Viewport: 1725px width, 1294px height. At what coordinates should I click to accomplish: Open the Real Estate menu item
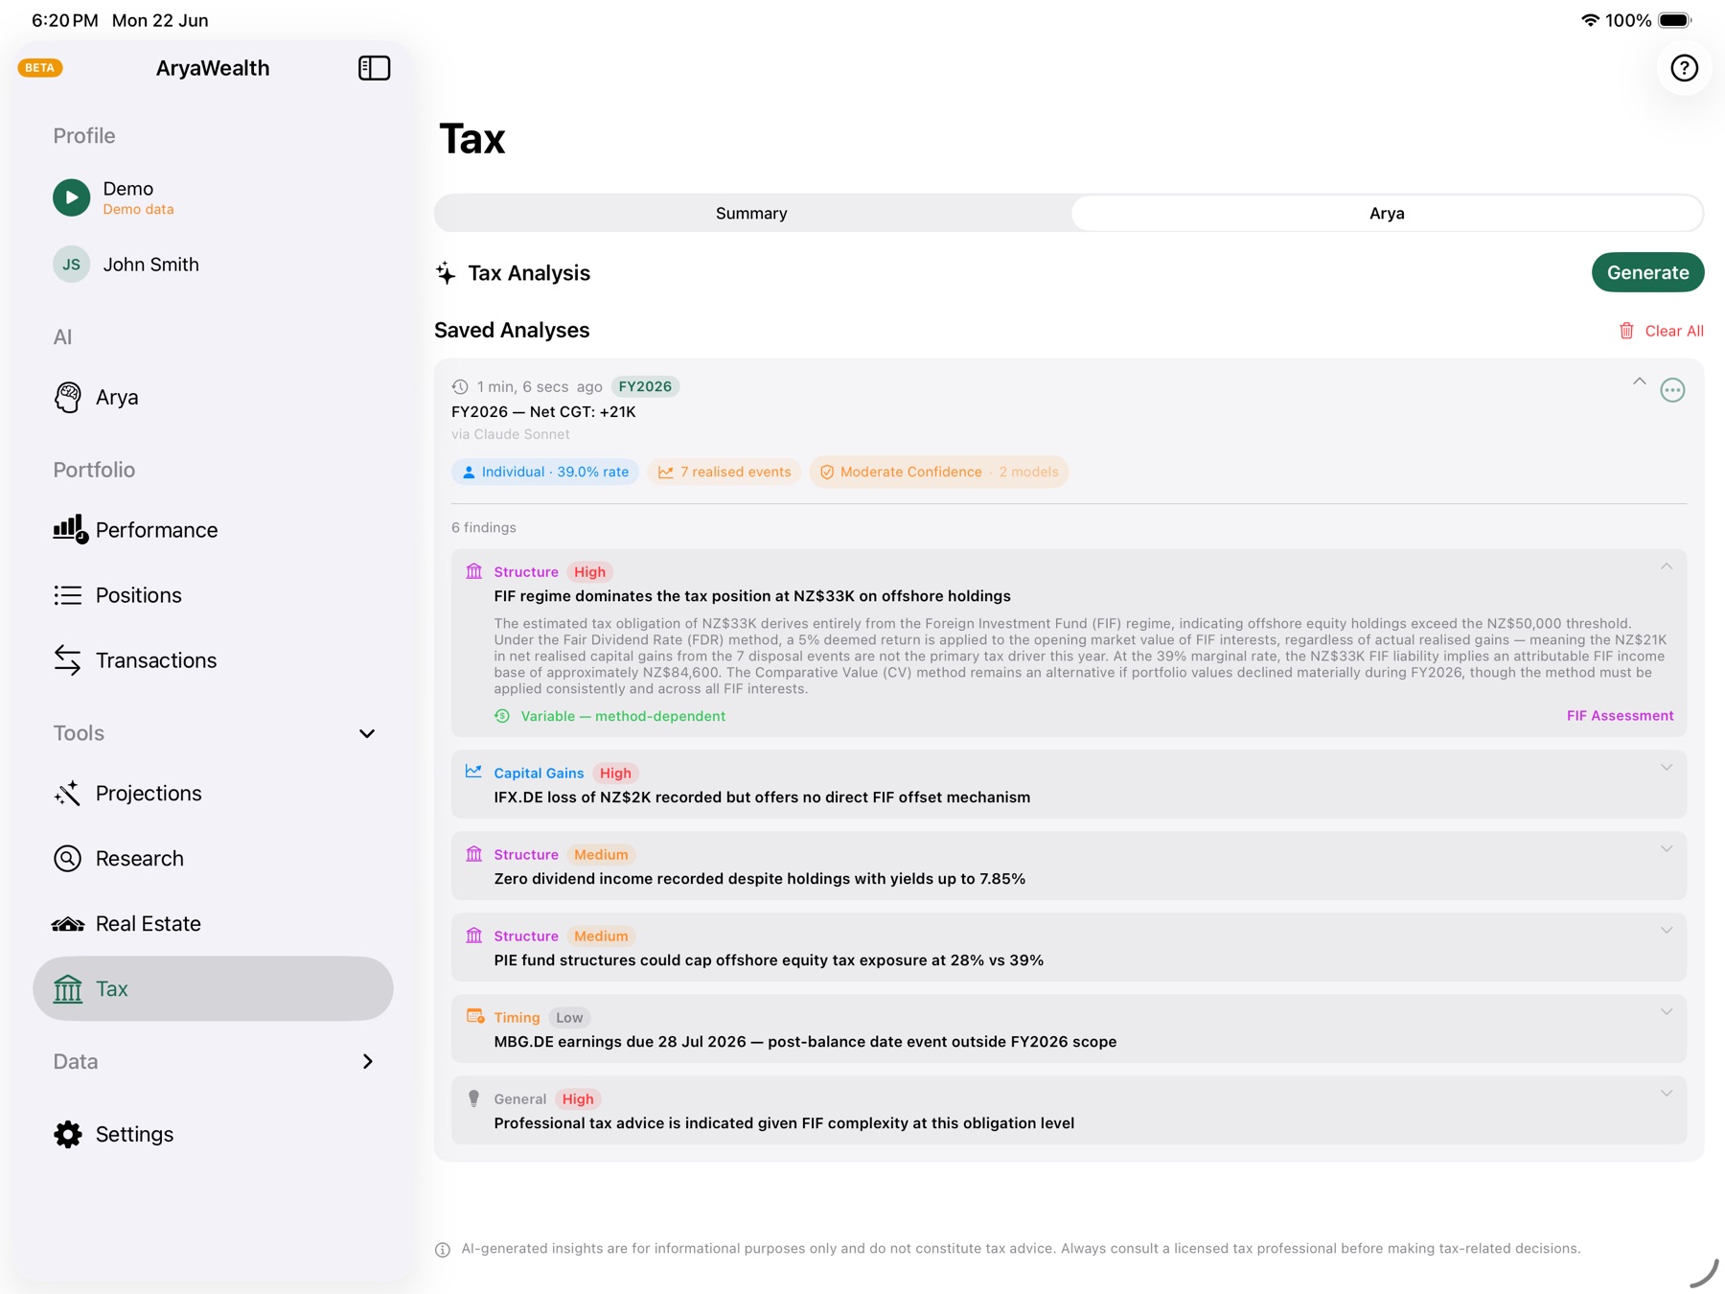[x=213, y=924]
